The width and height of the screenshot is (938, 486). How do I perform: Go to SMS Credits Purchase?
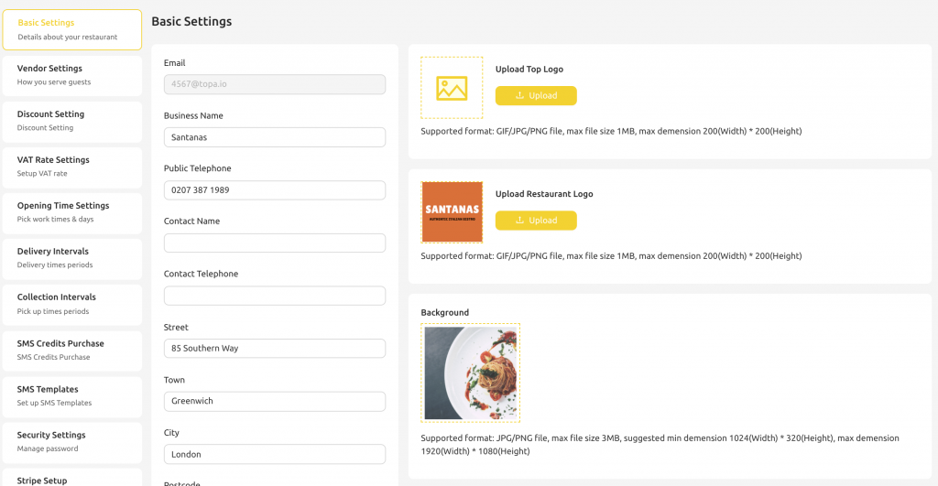pos(71,351)
